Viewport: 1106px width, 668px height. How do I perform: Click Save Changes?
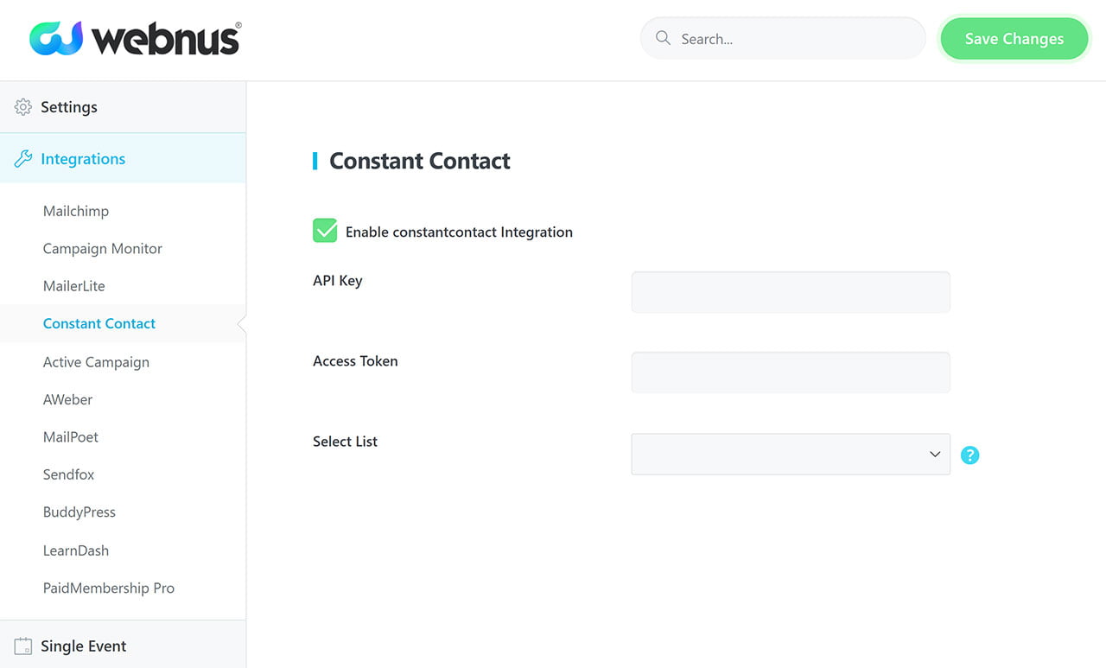pyautogui.click(x=1014, y=38)
